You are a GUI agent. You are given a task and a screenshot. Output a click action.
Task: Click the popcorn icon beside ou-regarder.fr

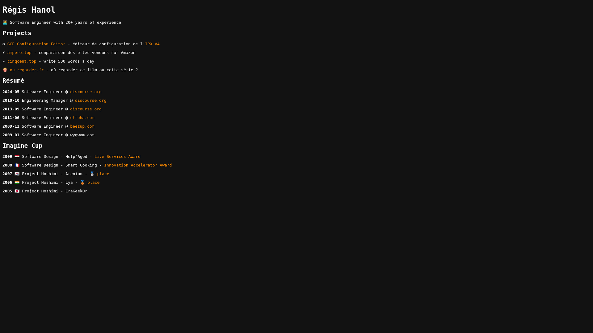point(5,70)
